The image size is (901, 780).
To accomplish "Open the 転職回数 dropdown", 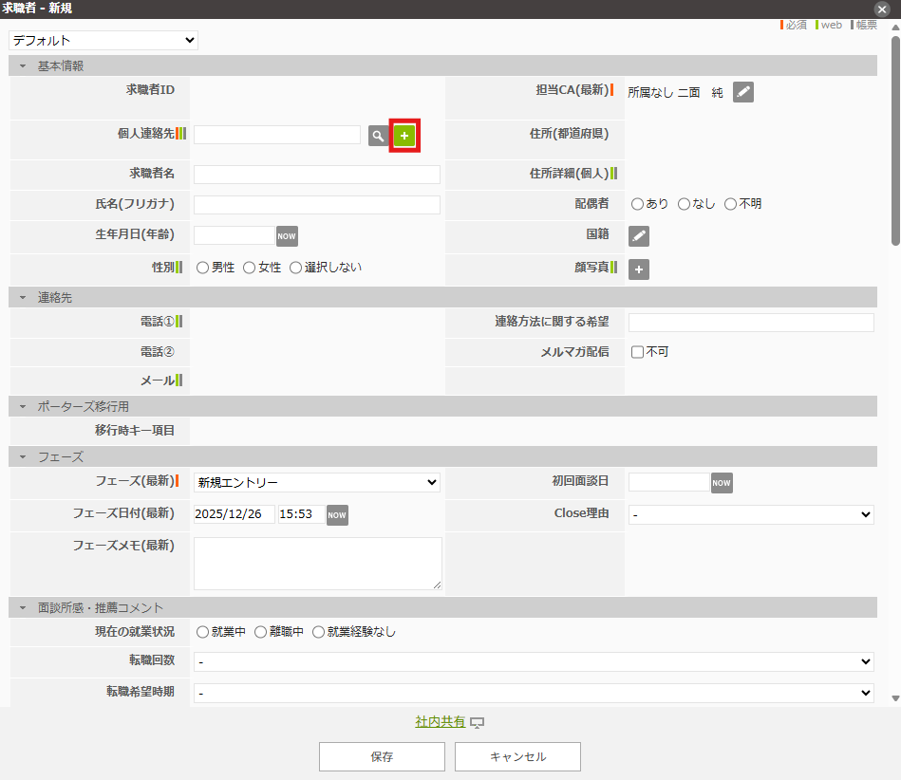I will pyautogui.click(x=535, y=661).
